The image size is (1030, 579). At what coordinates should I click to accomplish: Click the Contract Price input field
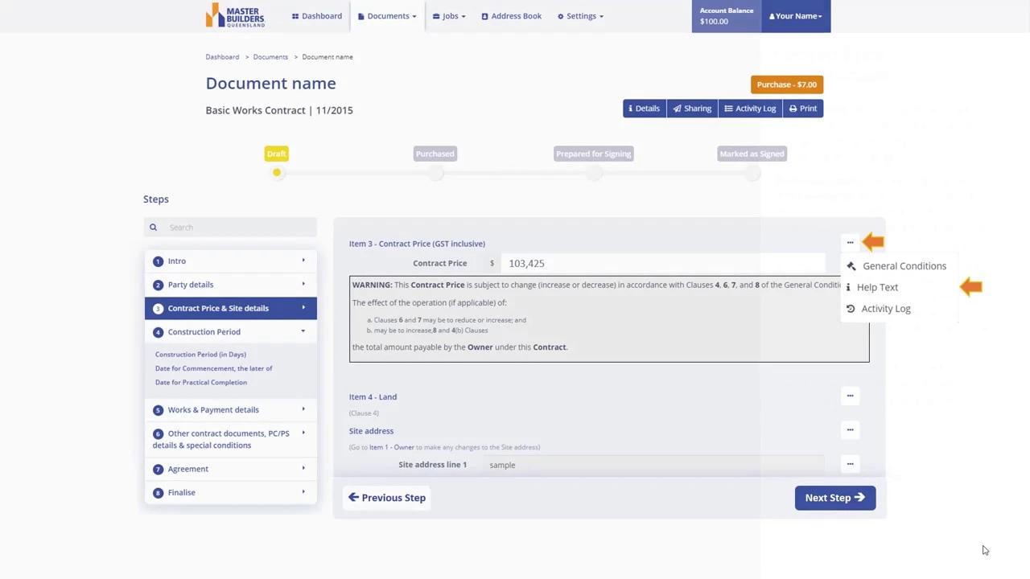pyautogui.click(x=663, y=264)
